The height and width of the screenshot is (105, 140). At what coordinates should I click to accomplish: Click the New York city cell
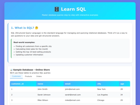tap(108, 89)
